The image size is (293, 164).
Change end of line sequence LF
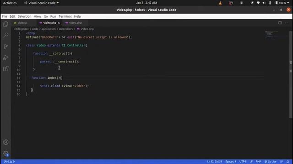point(251,162)
